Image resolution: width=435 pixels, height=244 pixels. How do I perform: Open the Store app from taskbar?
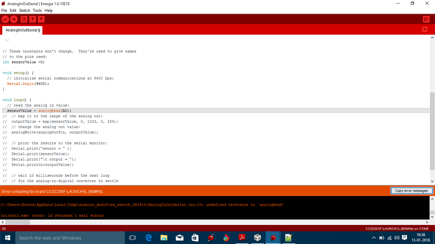[x=195, y=238]
